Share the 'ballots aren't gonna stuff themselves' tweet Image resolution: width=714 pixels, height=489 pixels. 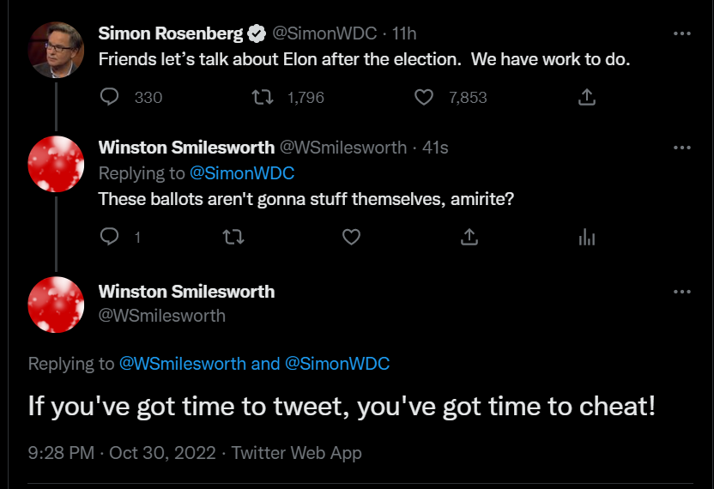click(469, 237)
